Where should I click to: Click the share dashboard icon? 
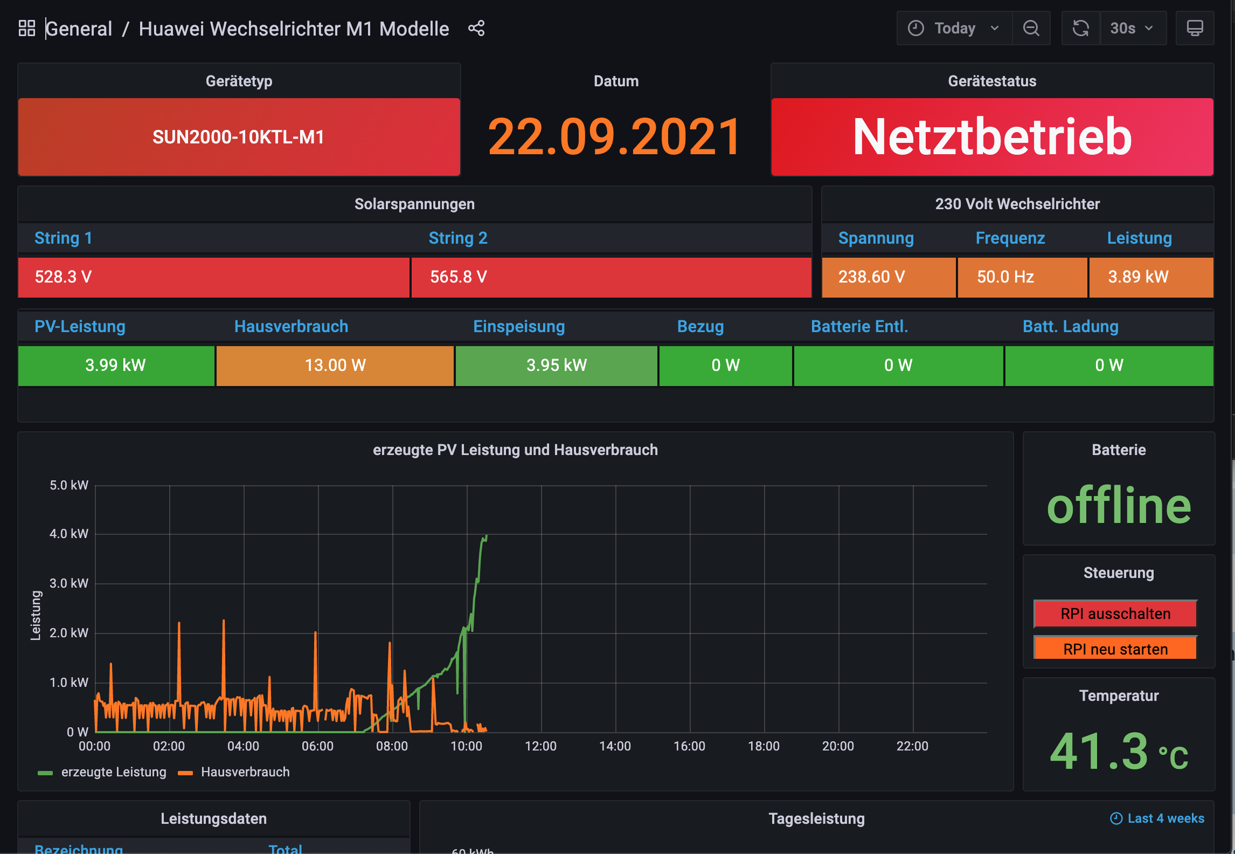476,28
